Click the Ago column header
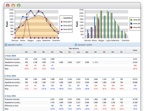This screenshot has height=111, width=144. [x=87, y=52]
